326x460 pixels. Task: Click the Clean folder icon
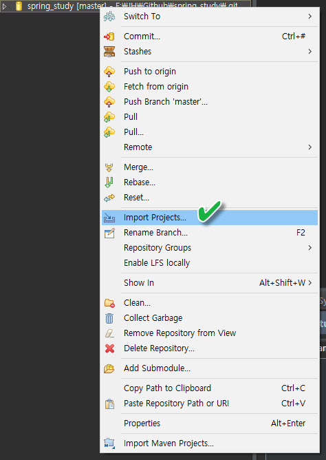[x=109, y=303]
